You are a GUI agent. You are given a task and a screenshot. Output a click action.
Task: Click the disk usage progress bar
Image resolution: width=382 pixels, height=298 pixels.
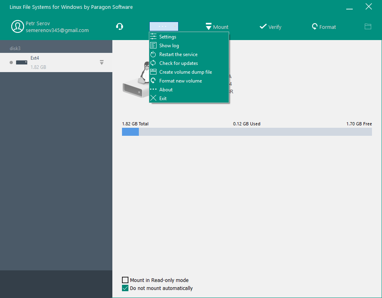[x=247, y=131]
